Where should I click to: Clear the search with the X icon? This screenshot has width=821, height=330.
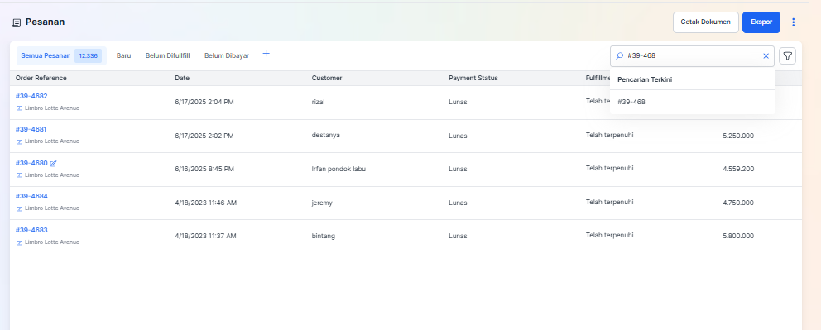(x=766, y=56)
